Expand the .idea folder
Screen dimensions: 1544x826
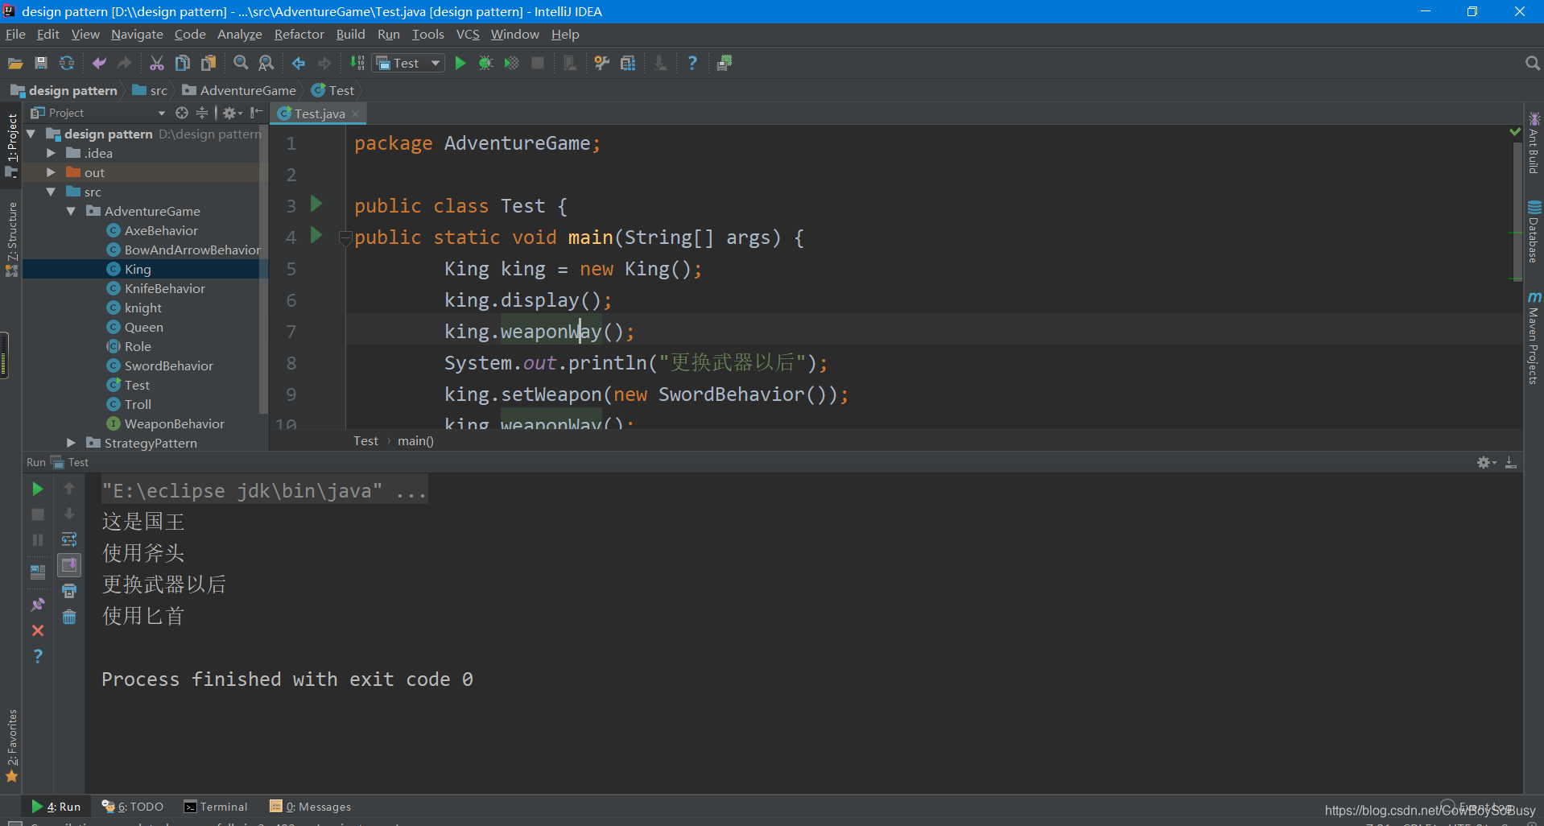[51, 153]
